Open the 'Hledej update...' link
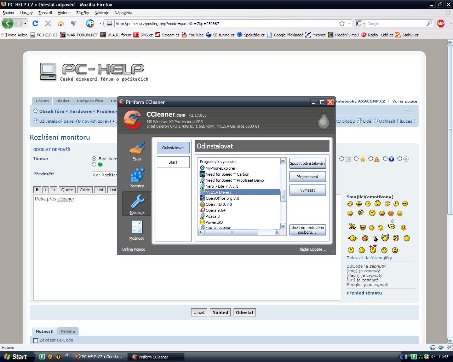 [x=312, y=249]
